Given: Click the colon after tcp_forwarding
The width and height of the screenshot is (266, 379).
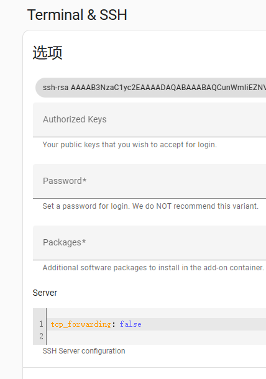Looking at the screenshot, I should click(x=113, y=324).
